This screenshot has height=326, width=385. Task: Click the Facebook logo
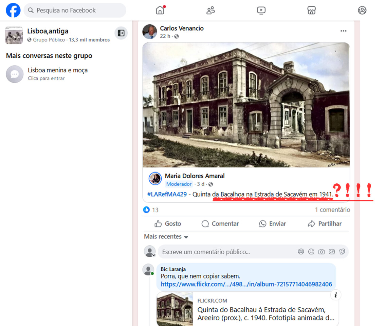pyautogui.click(x=13, y=10)
